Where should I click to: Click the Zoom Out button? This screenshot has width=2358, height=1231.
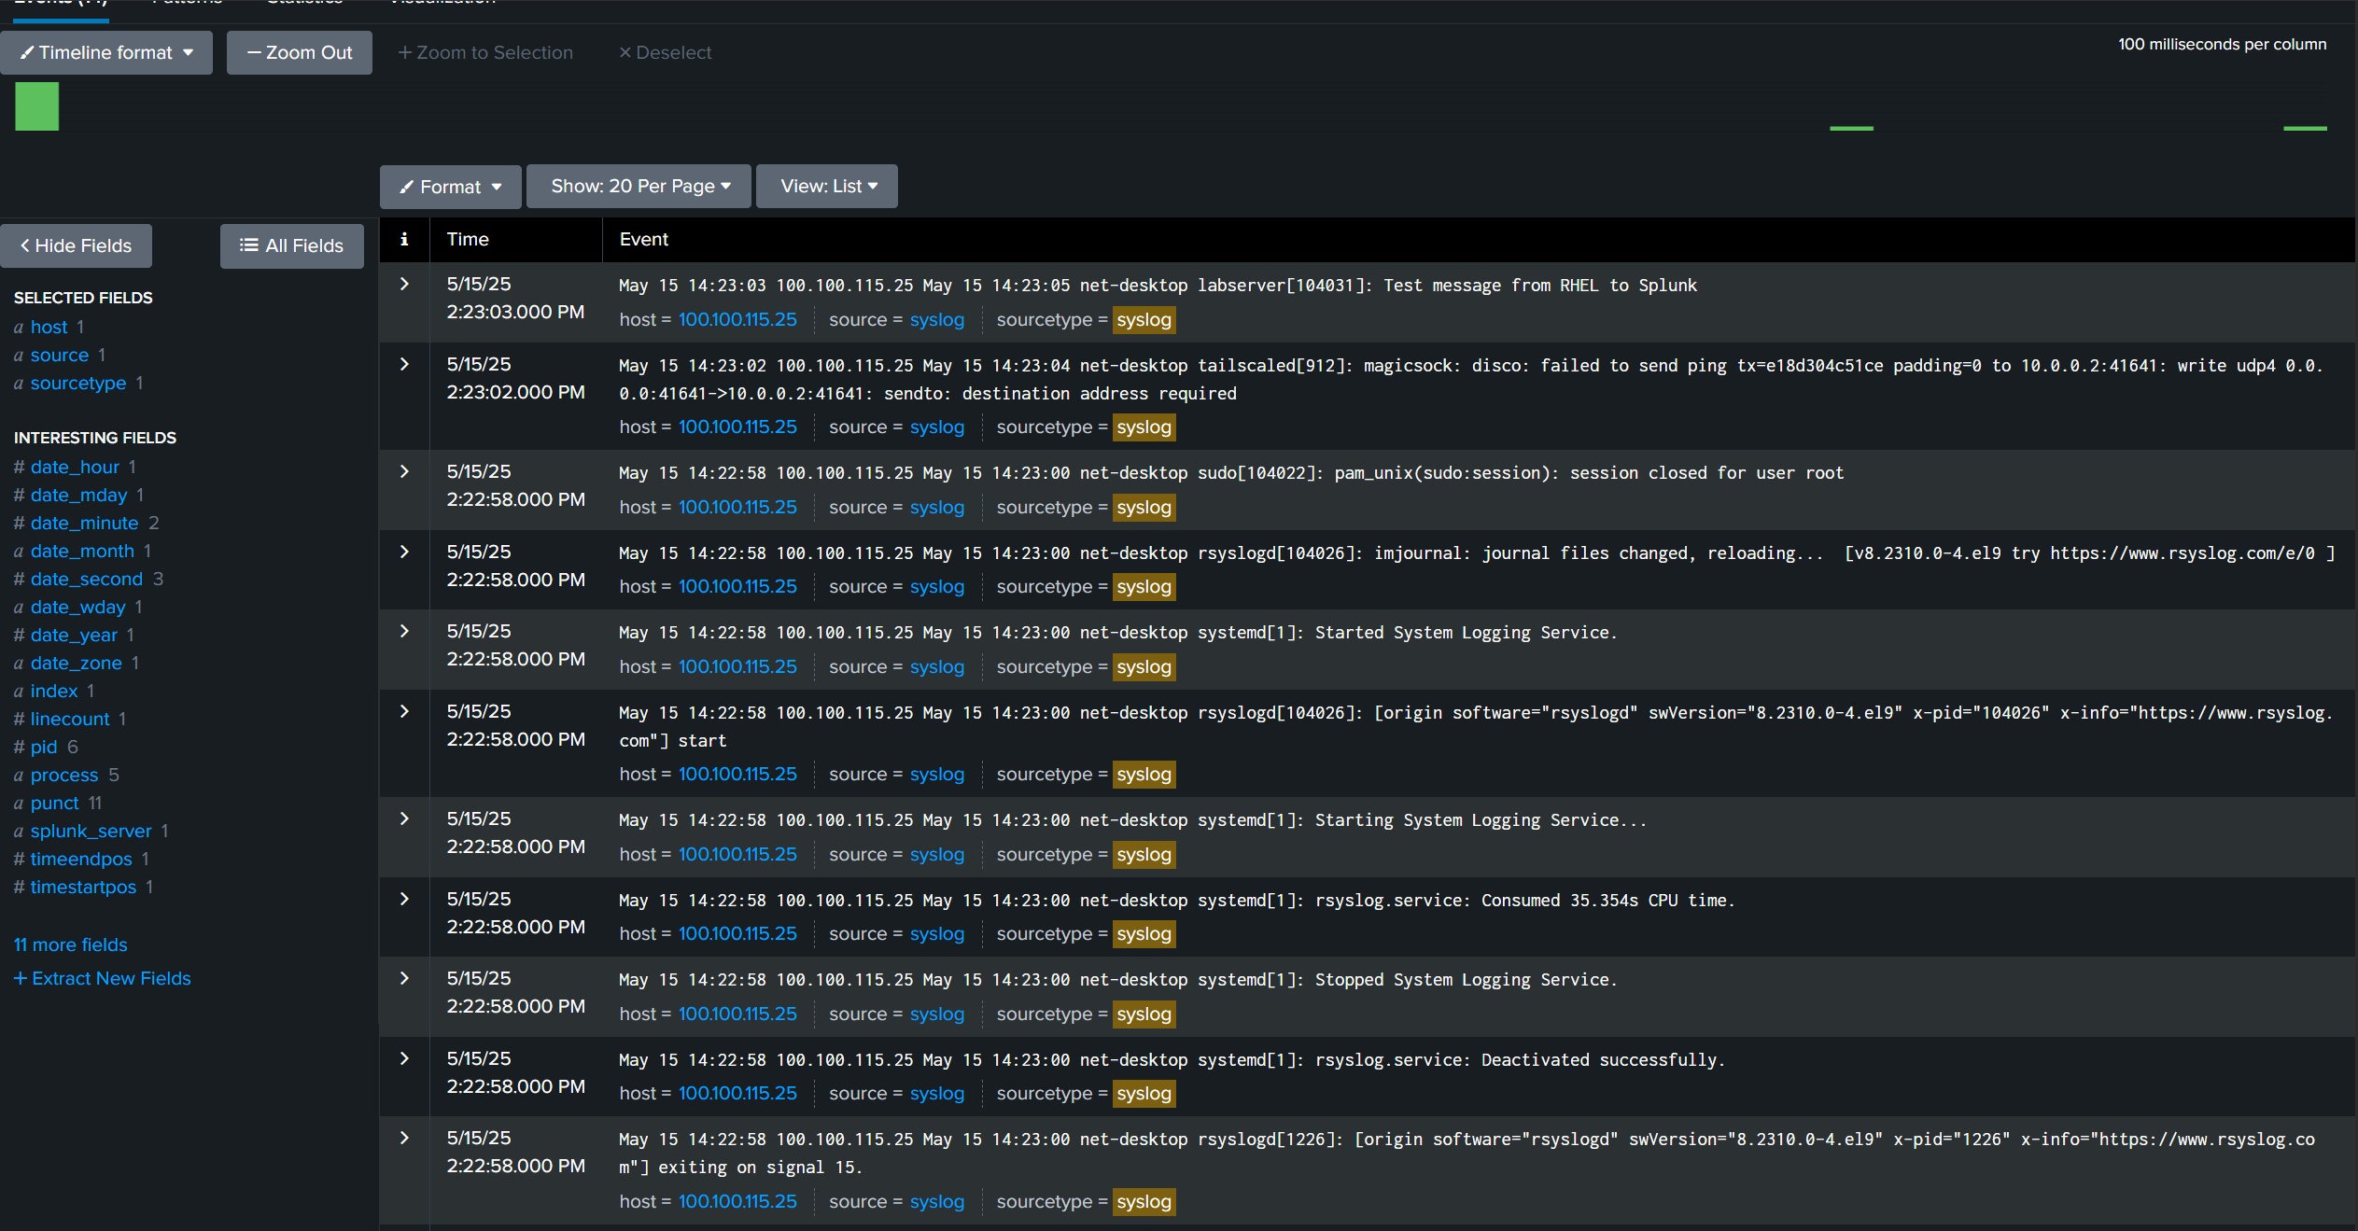click(x=300, y=53)
